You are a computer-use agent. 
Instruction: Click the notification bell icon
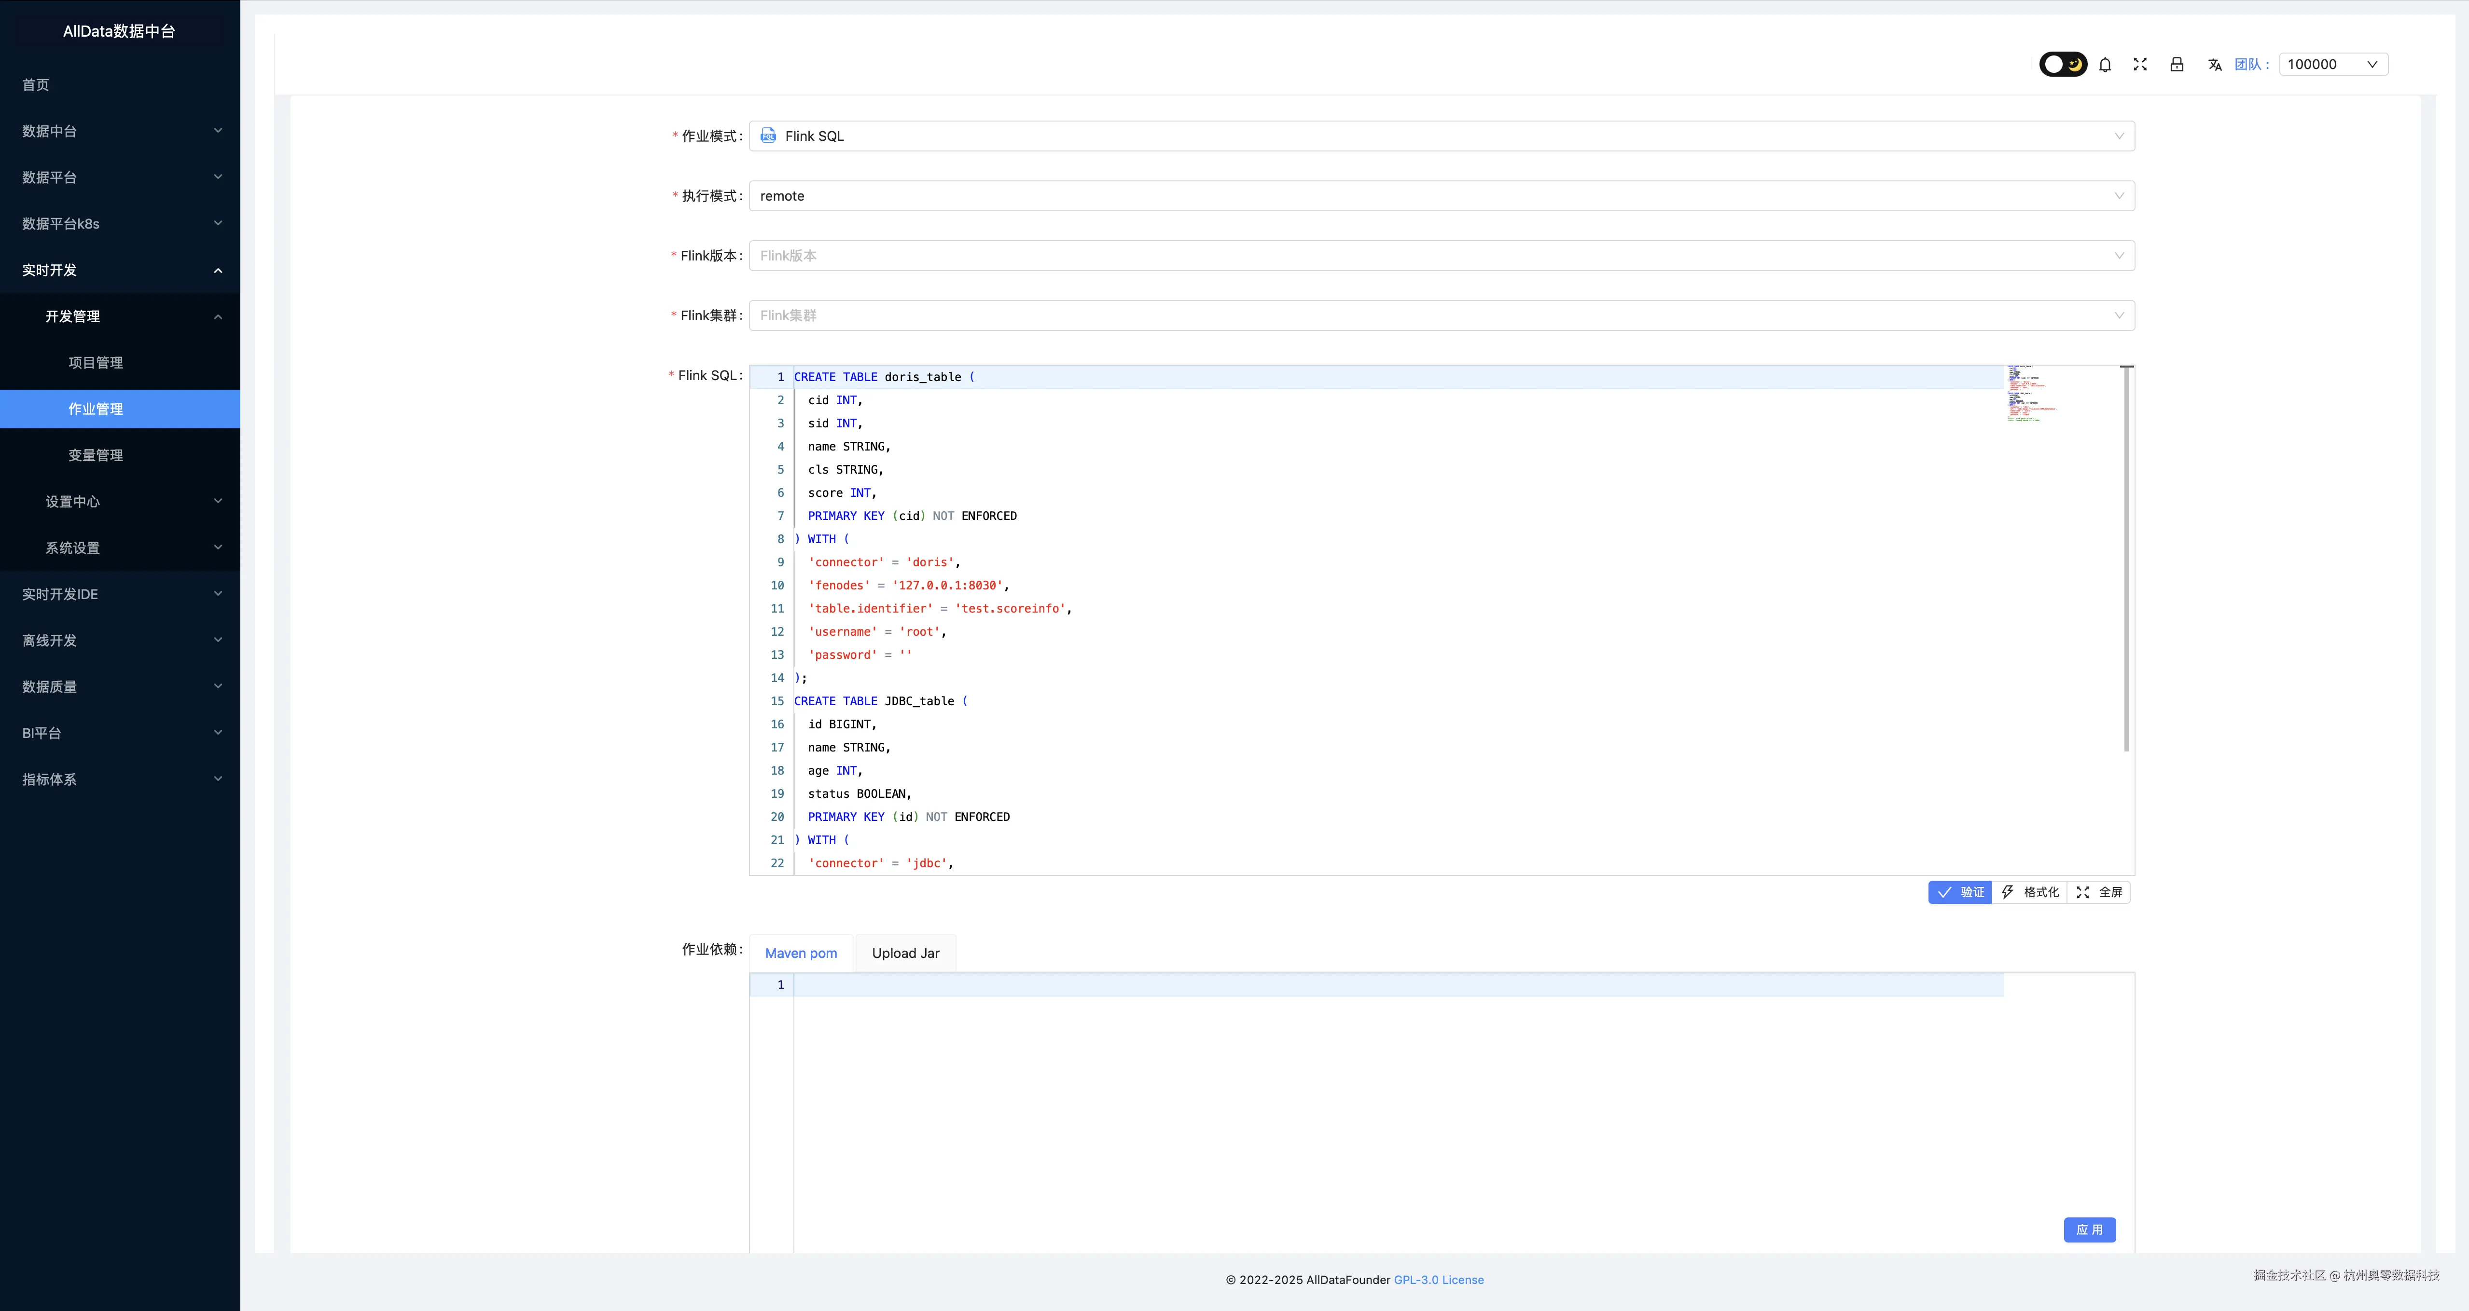coord(2105,64)
